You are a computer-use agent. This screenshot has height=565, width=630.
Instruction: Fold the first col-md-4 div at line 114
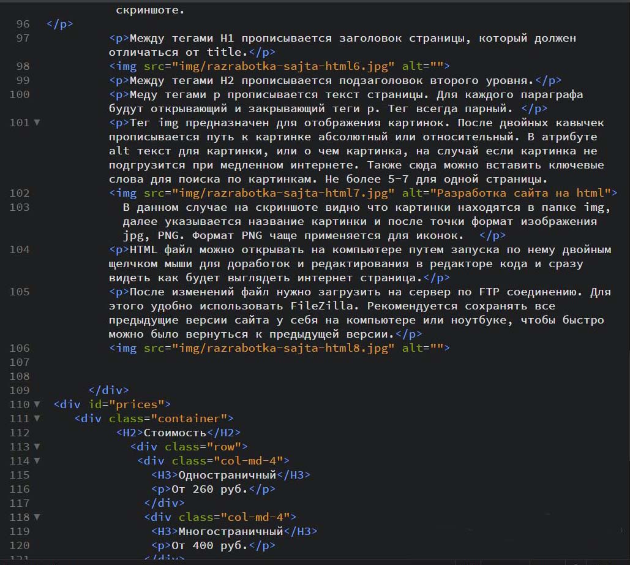(37, 461)
